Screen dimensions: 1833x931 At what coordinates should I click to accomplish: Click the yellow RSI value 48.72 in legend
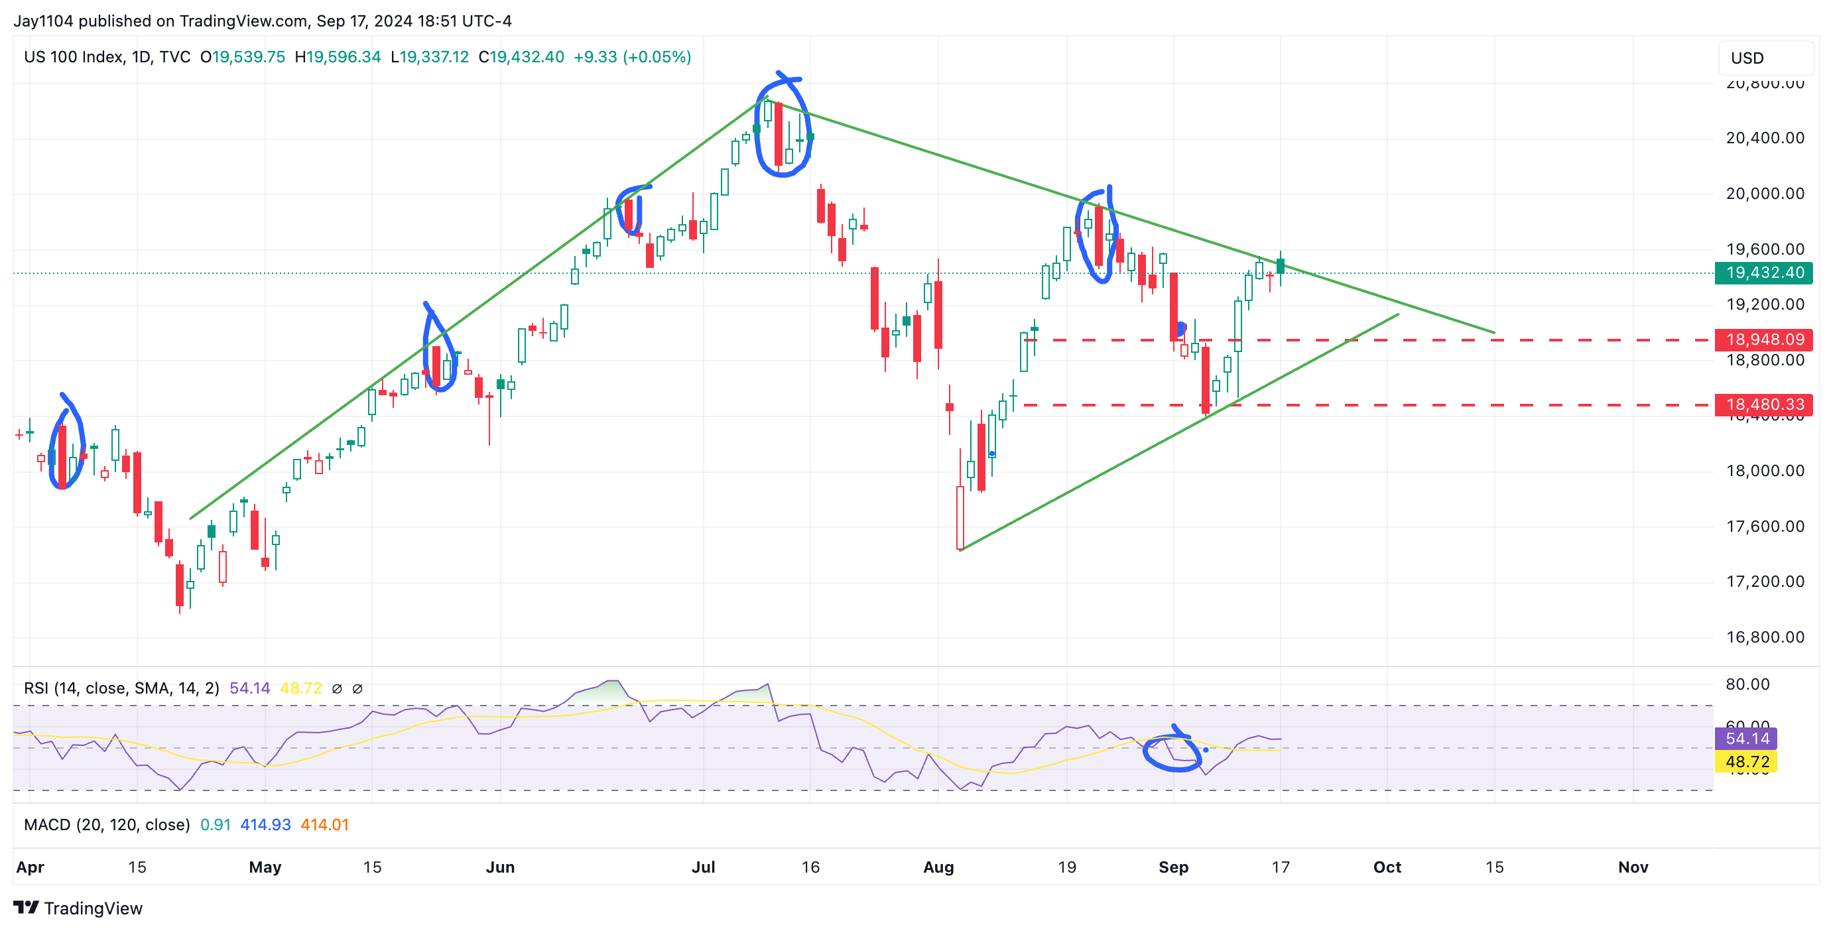coord(301,688)
